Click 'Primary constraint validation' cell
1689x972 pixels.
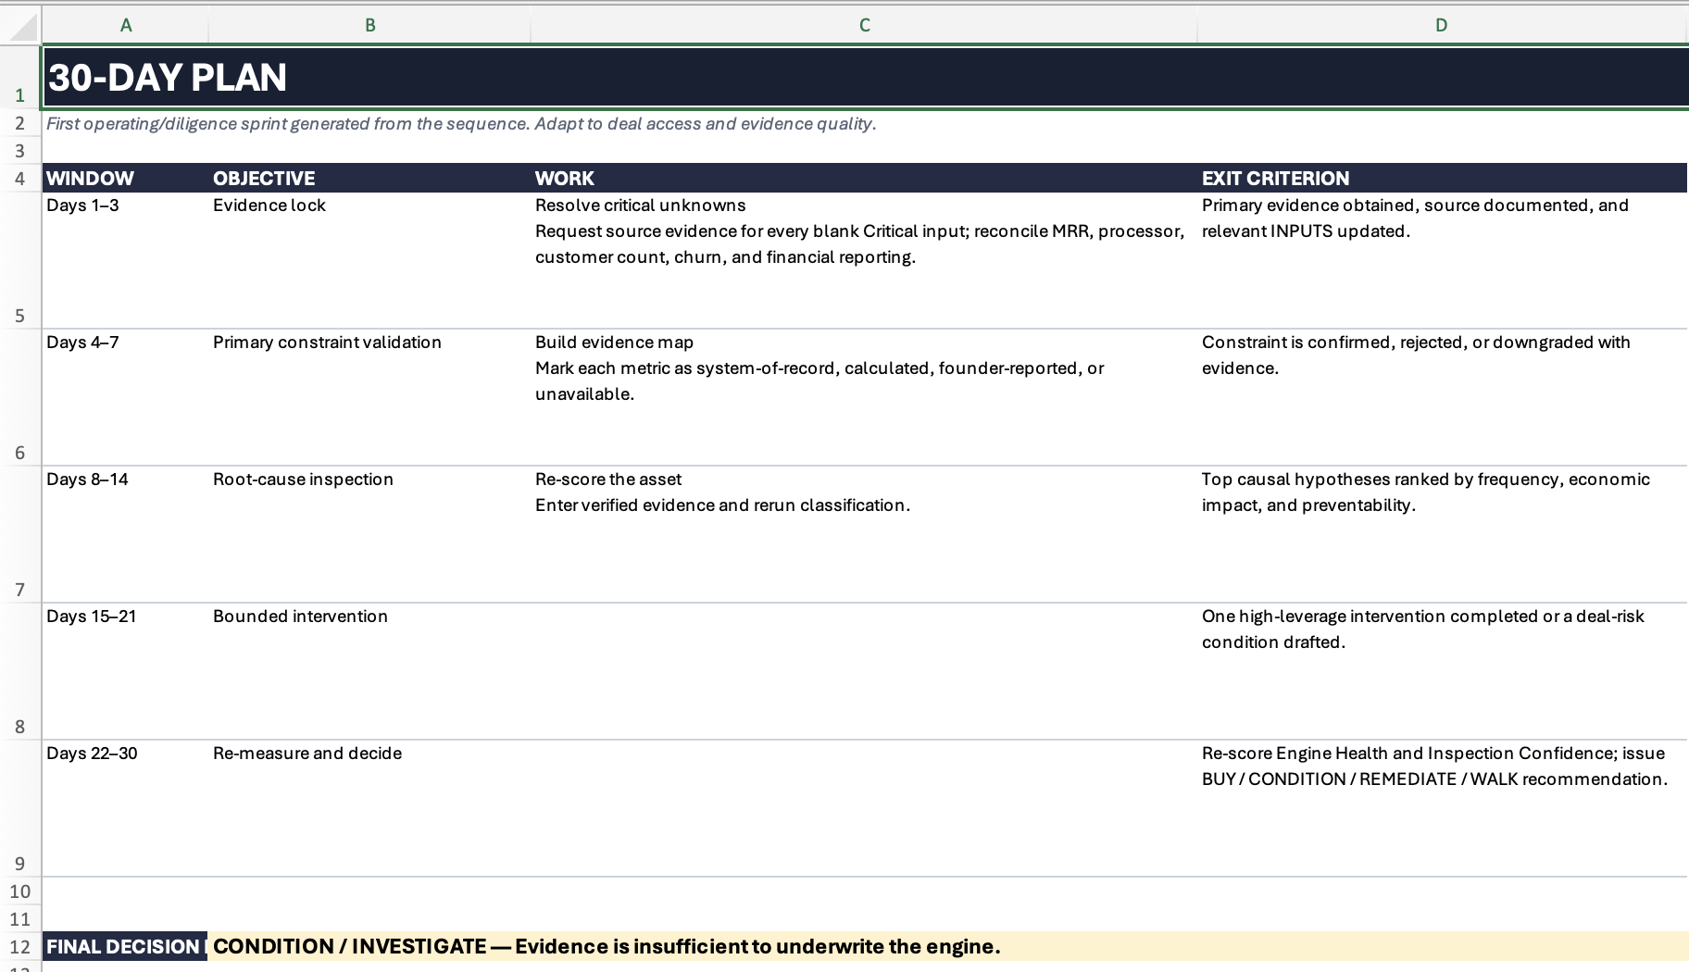[369, 397]
